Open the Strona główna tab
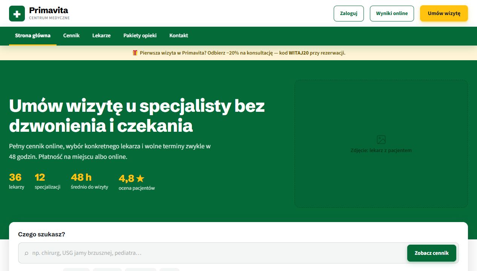 click(x=33, y=35)
